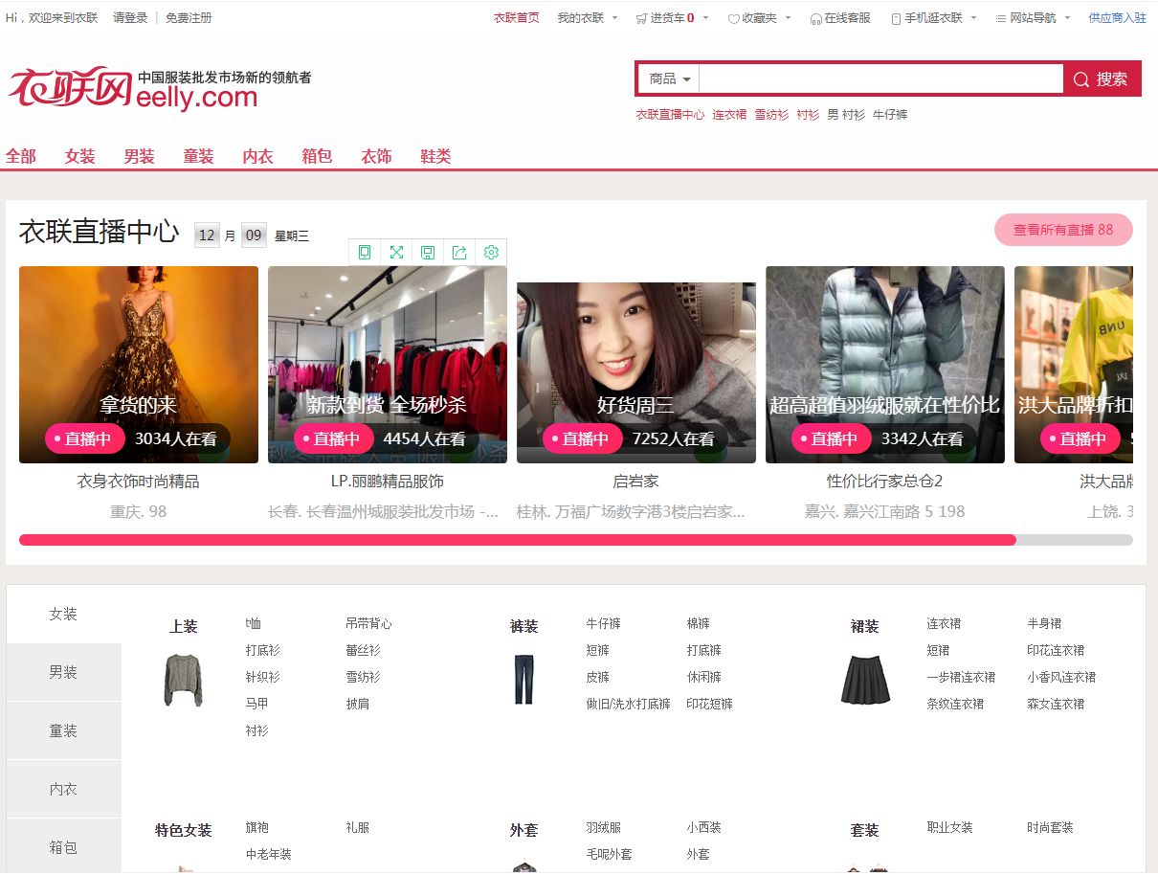
Task: Click the 裤装 jeans category image
Action: [523, 681]
